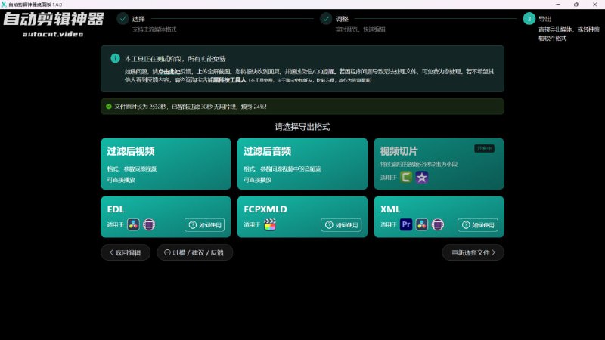Go back to editing (返回编辑)
Screen dimensions: 605x340
pyautogui.click(x=126, y=252)
